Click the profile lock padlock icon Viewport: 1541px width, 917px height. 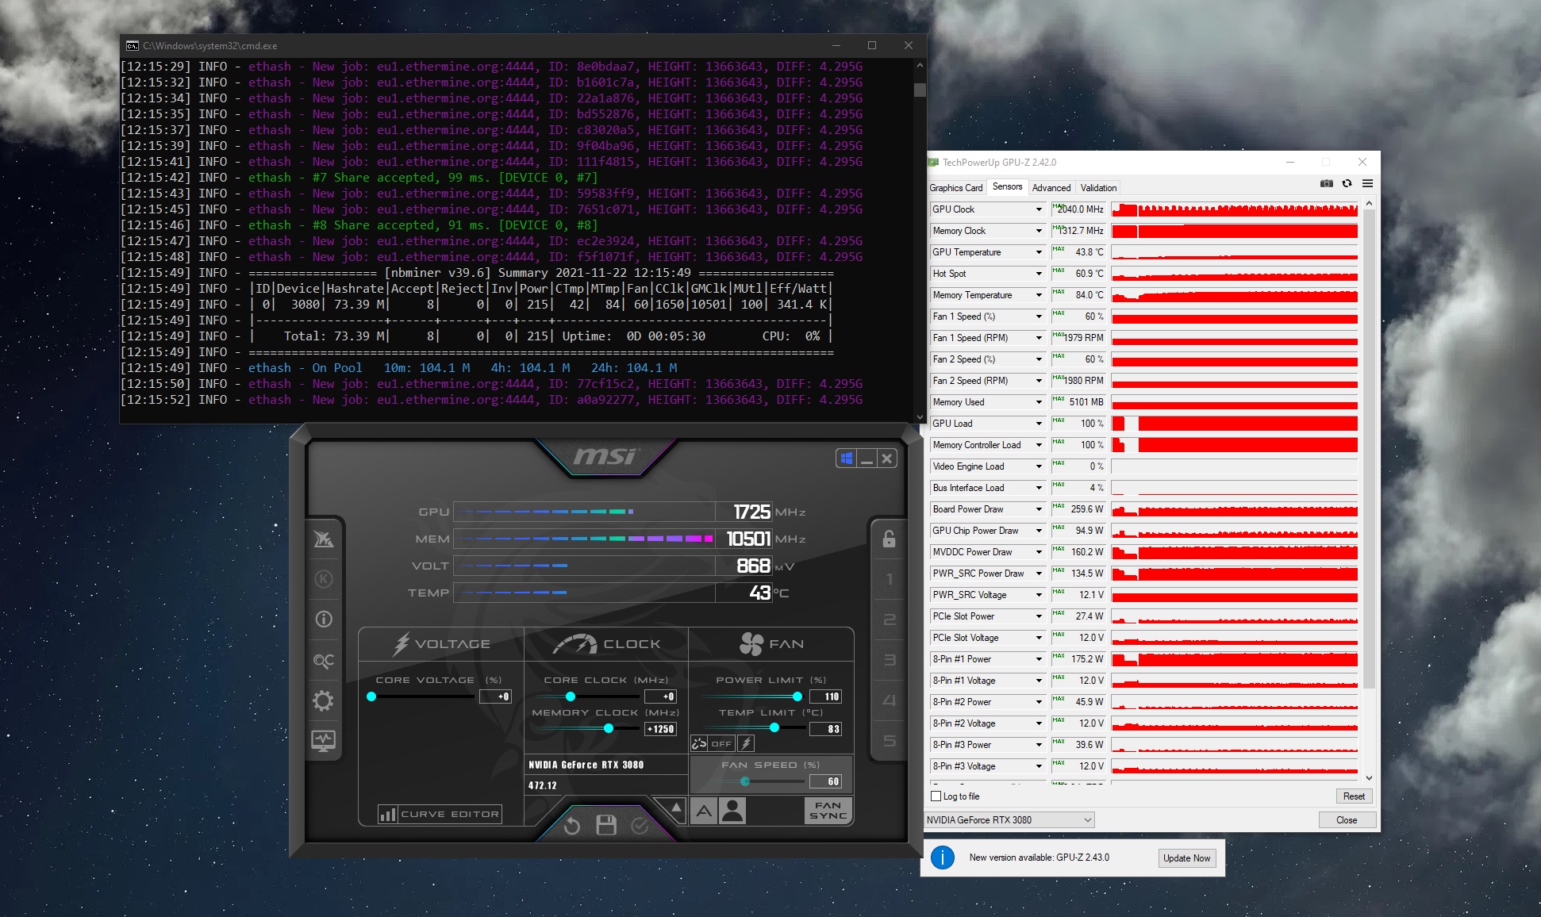click(x=889, y=539)
